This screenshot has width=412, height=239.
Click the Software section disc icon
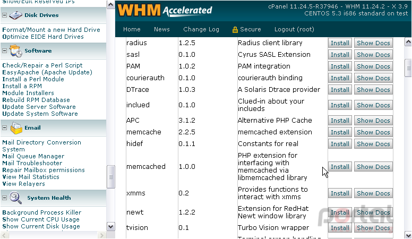point(16,51)
